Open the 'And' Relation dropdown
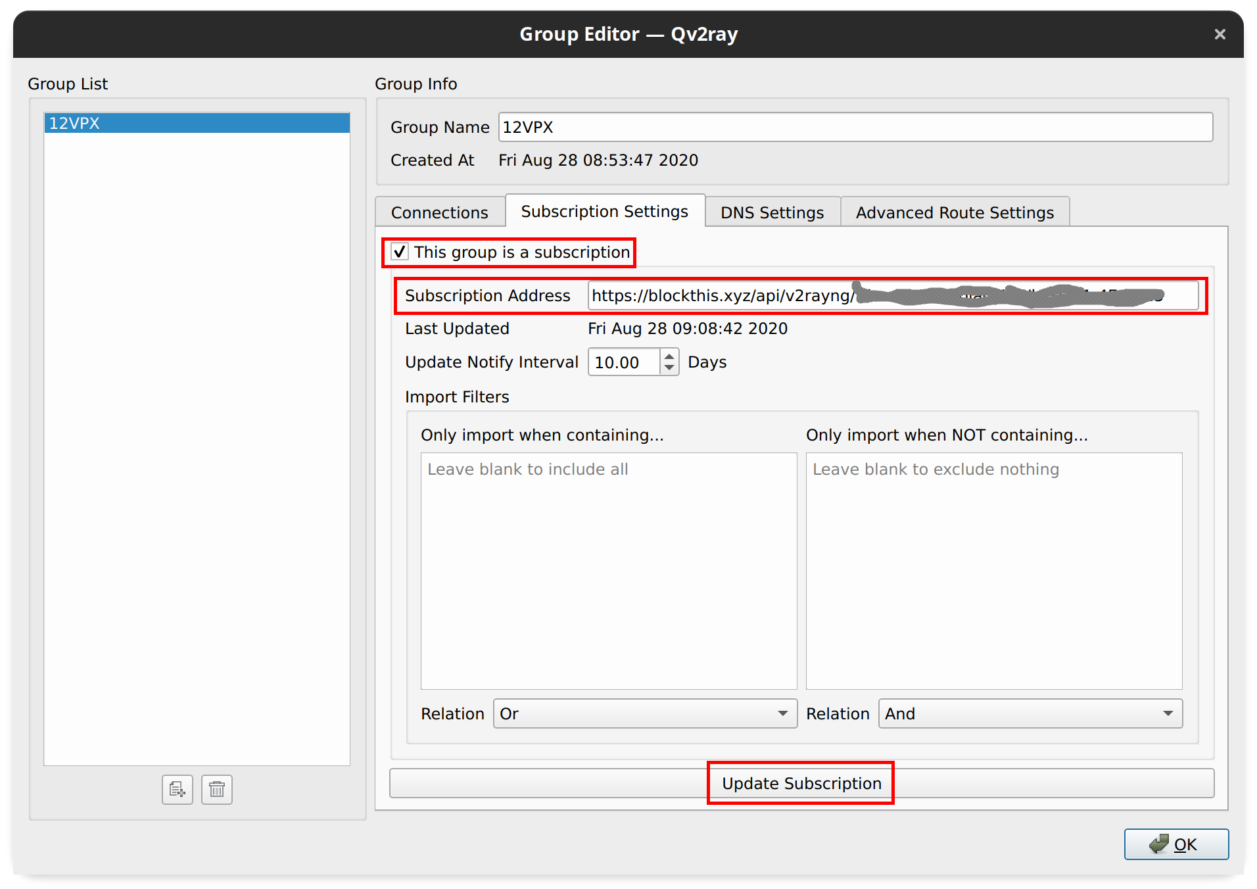The width and height of the screenshot is (1257, 889). coord(1030,713)
